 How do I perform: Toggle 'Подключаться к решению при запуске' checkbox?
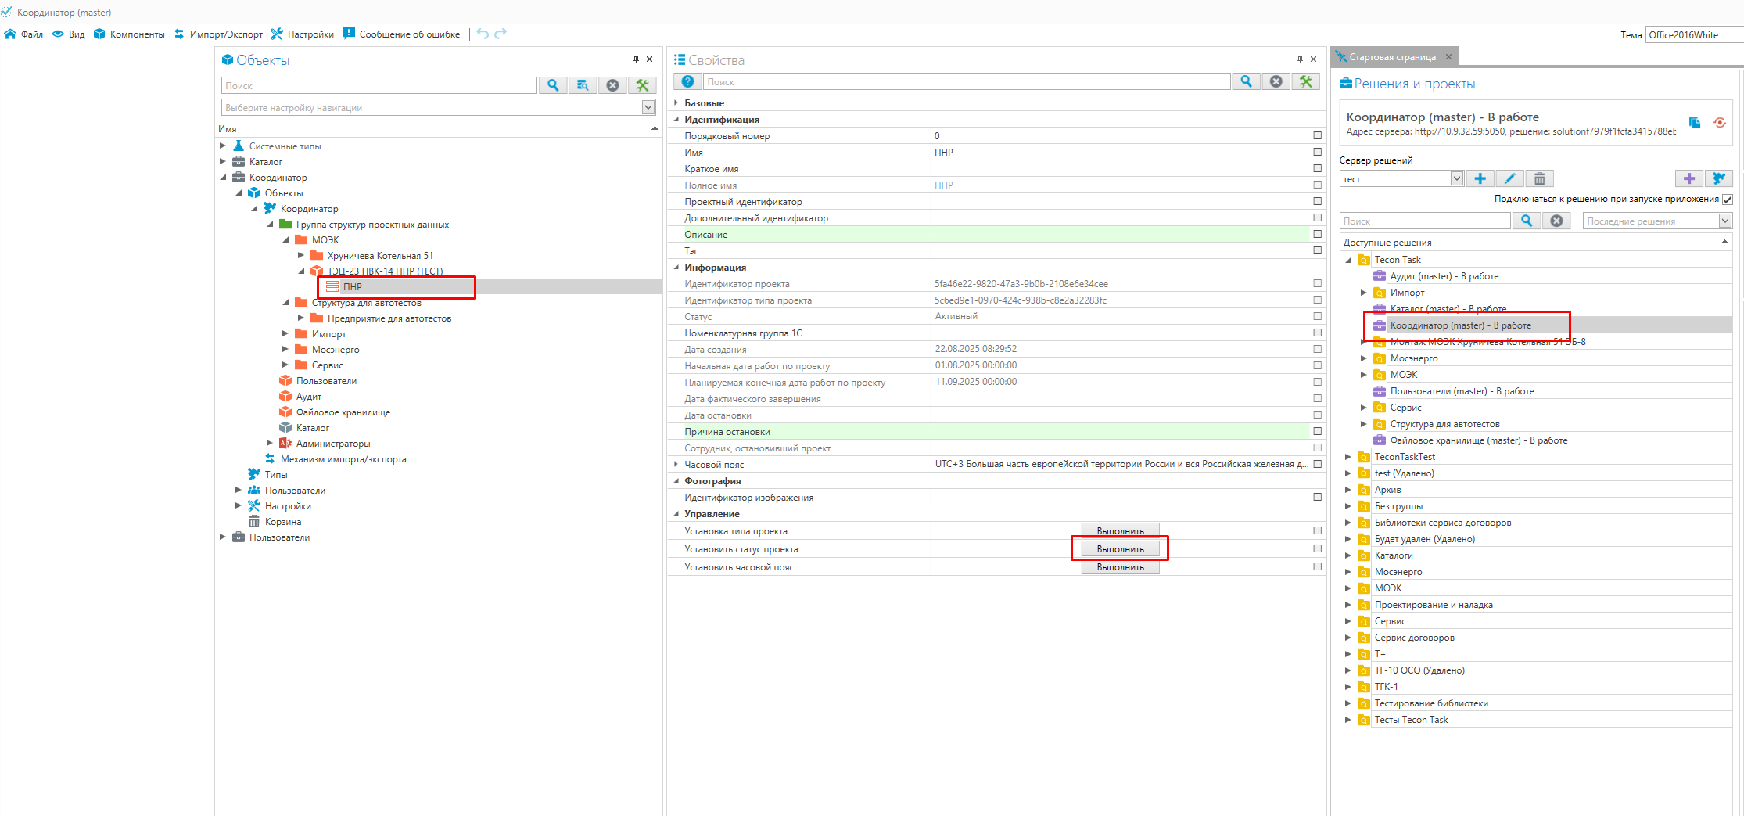1728,200
